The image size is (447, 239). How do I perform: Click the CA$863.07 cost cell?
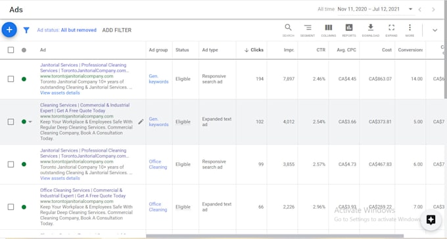coord(380,79)
